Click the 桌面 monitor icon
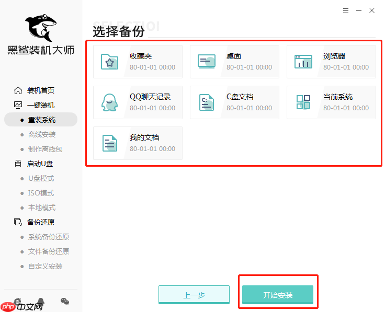 [x=207, y=61]
